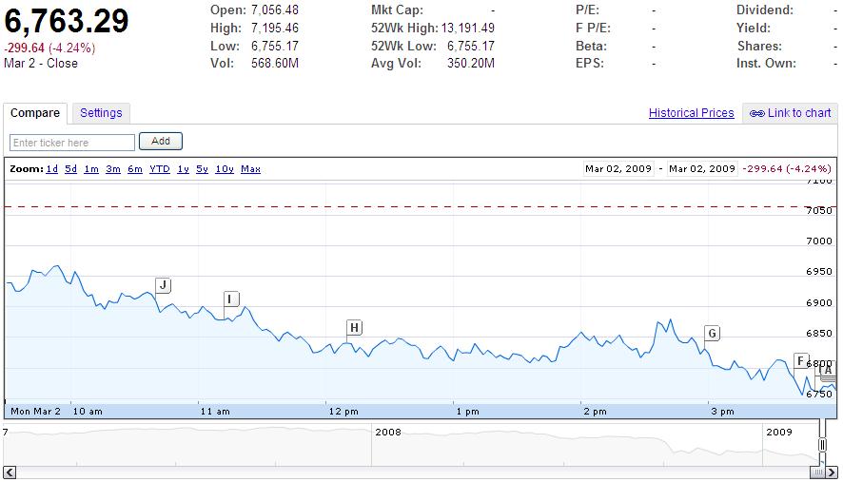Click the chain icon beside Link to chart
This screenshot has width=843, height=482.
(x=756, y=113)
